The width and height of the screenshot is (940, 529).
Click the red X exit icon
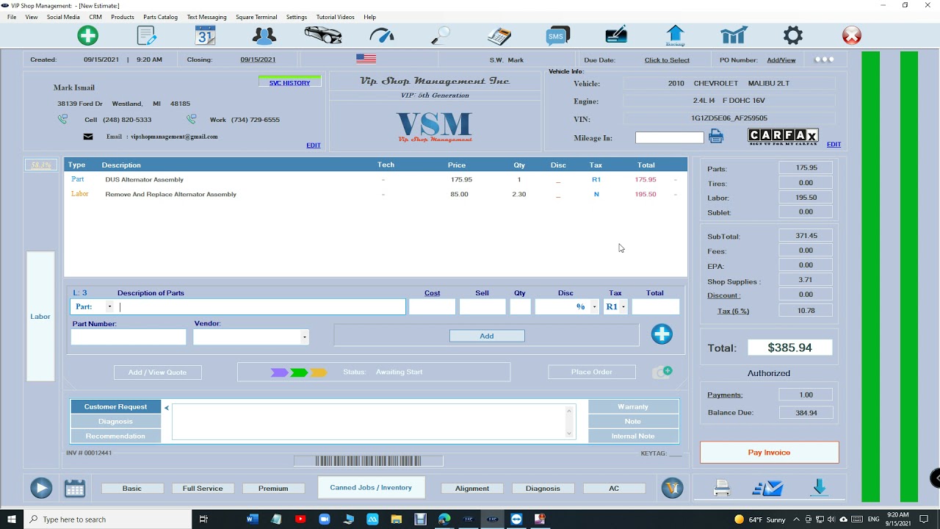pyautogui.click(x=852, y=35)
